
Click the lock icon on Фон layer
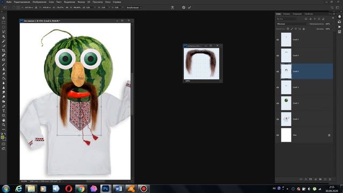pos(329,135)
